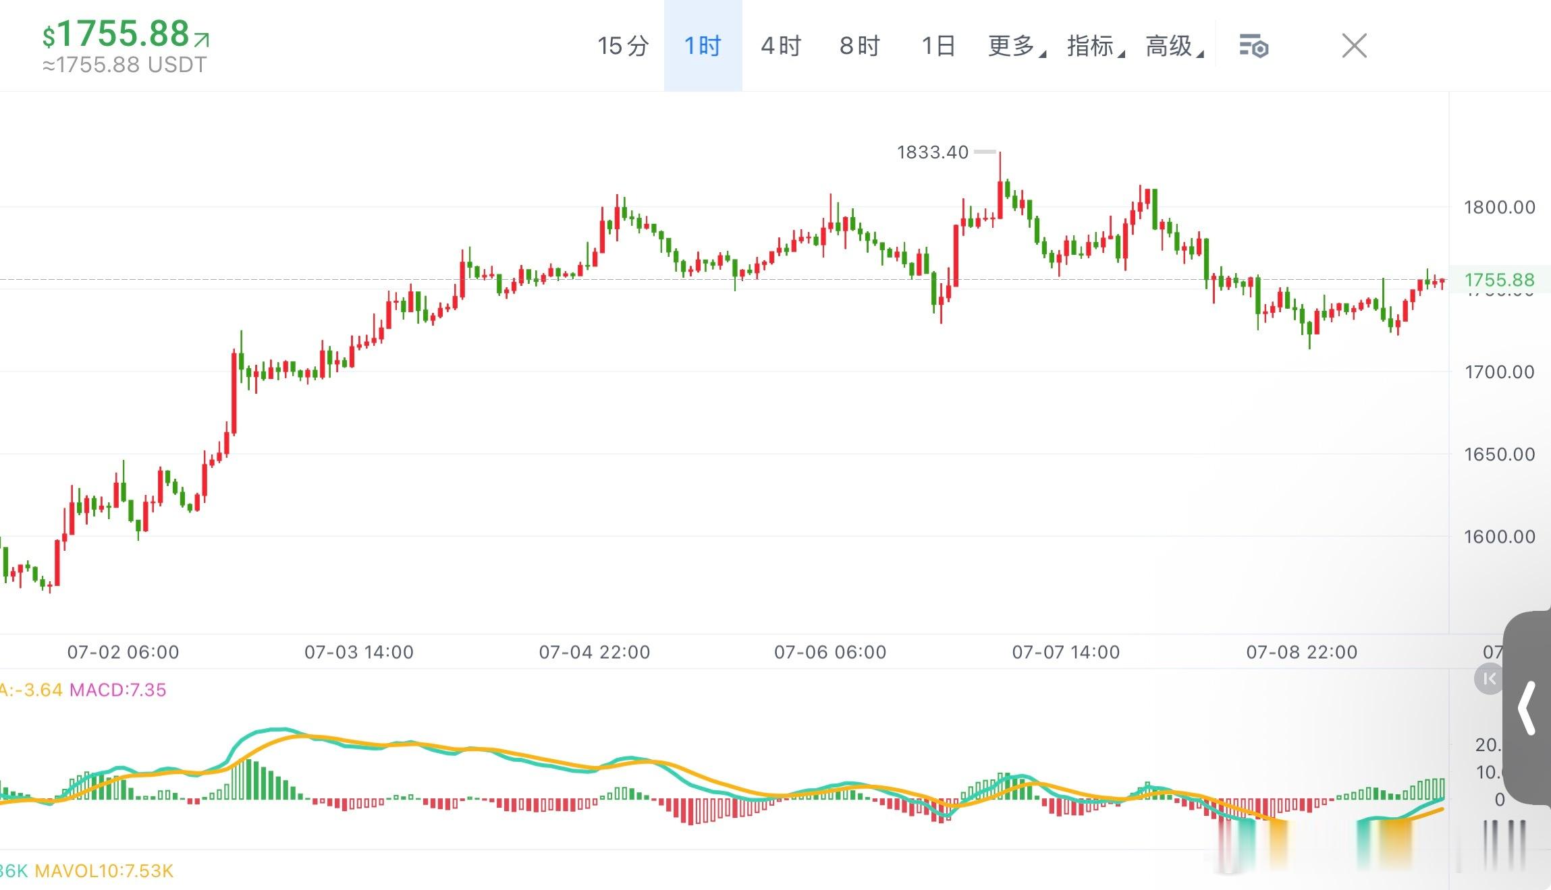1551x890 pixels.
Task: Click the 07-07 14:00 time label
Action: click(x=1066, y=652)
